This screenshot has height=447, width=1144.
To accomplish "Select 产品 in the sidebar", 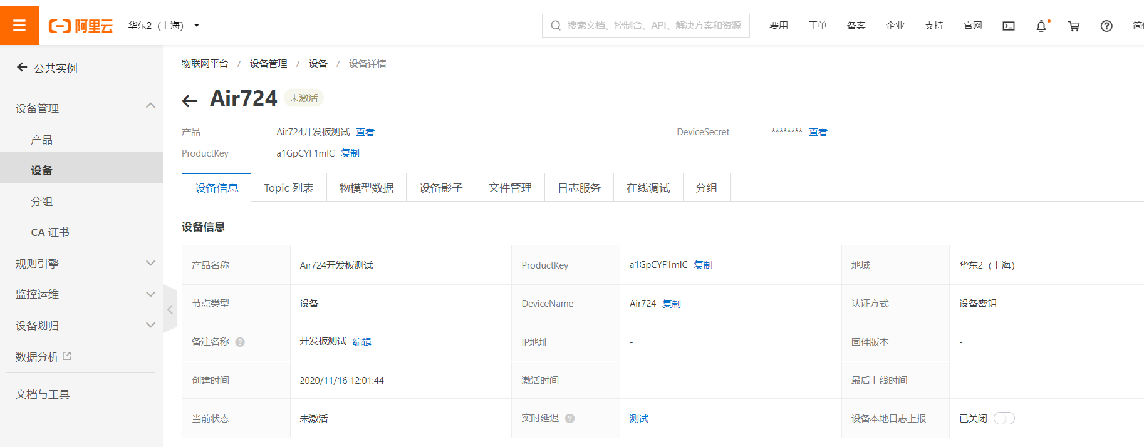I will pyautogui.click(x=42, y=140).
